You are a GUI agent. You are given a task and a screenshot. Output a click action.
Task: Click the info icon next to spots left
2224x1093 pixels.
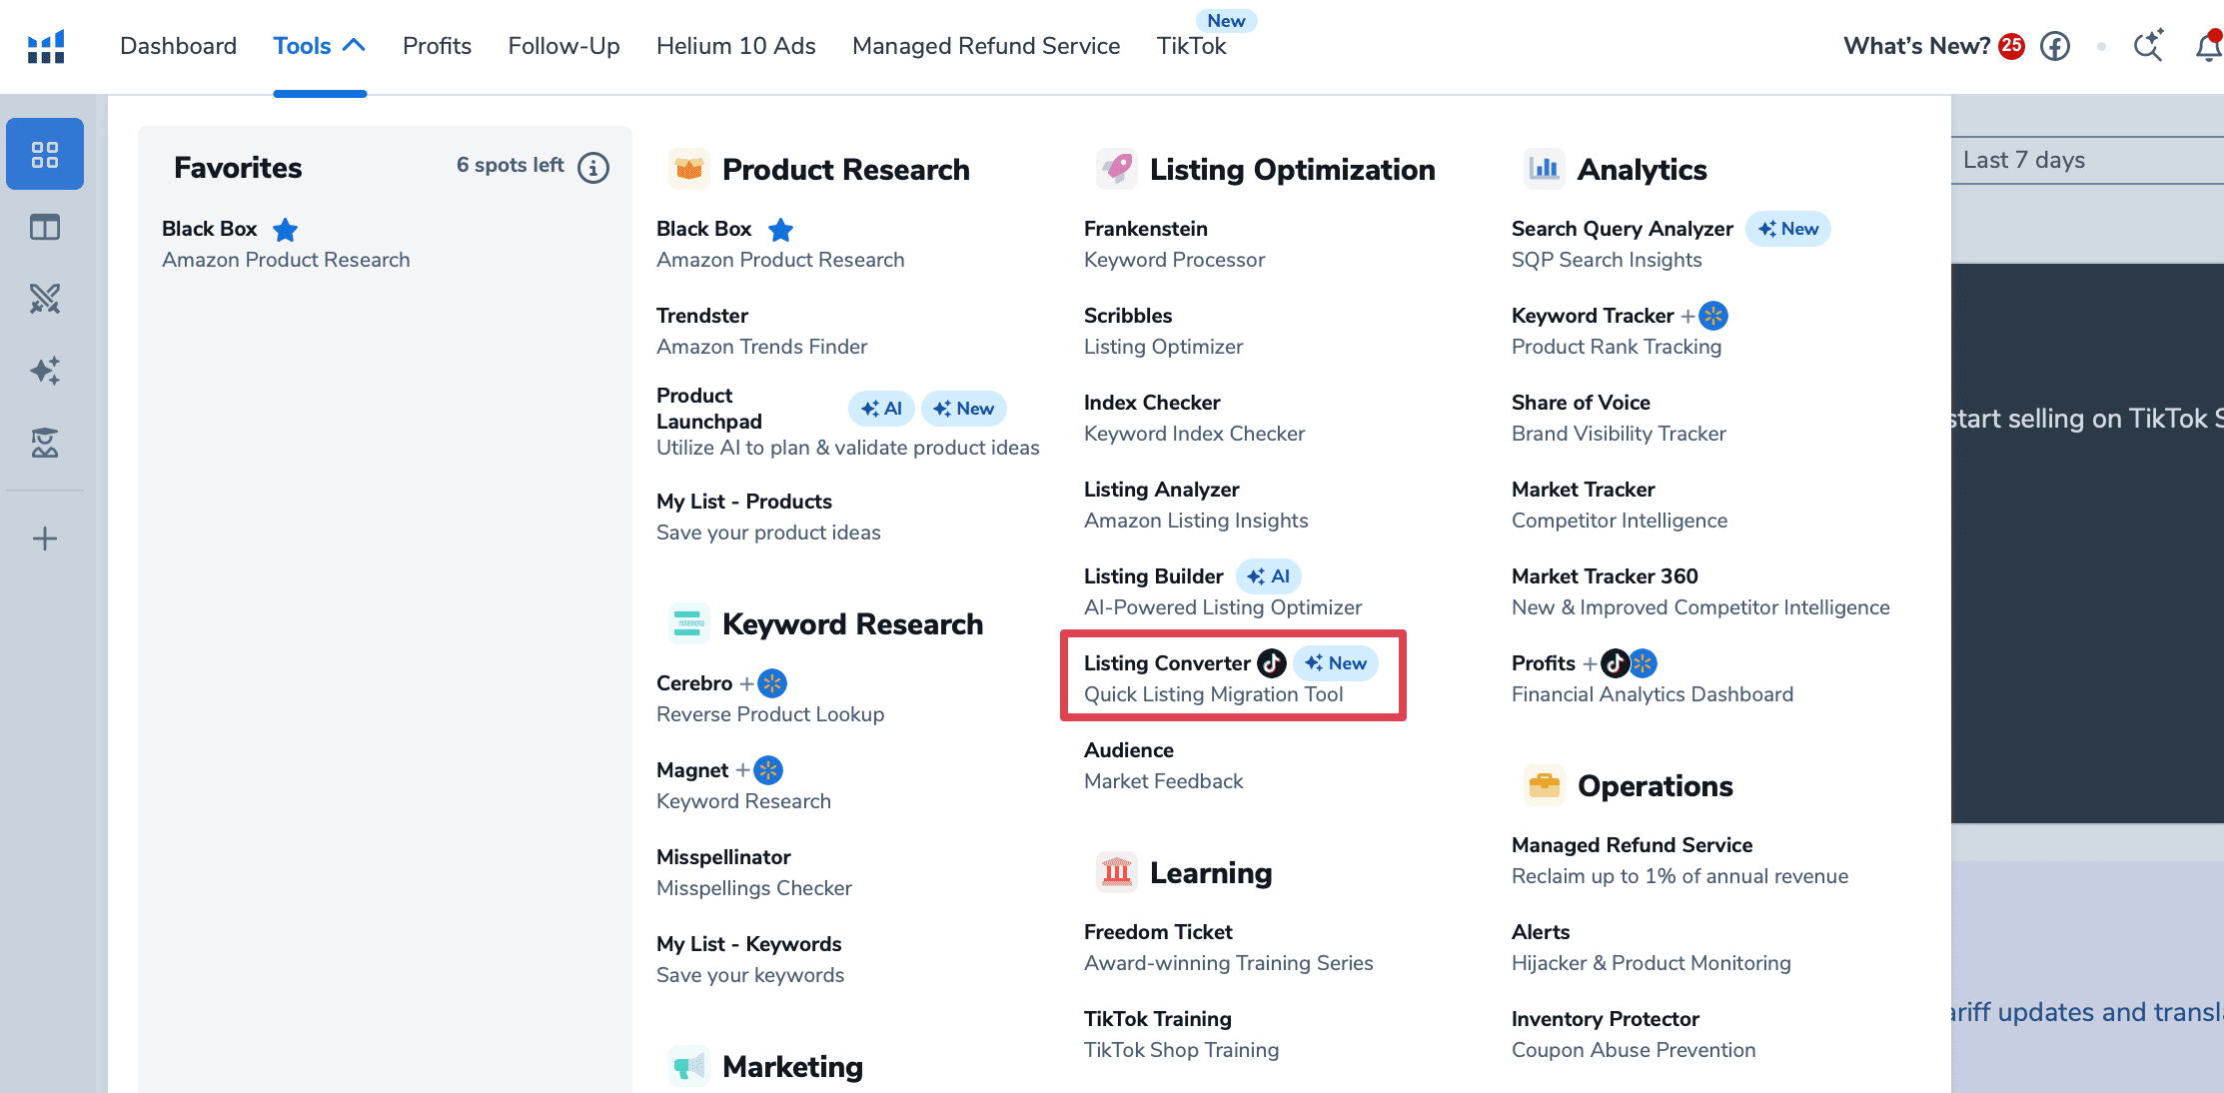coord(593,167)
